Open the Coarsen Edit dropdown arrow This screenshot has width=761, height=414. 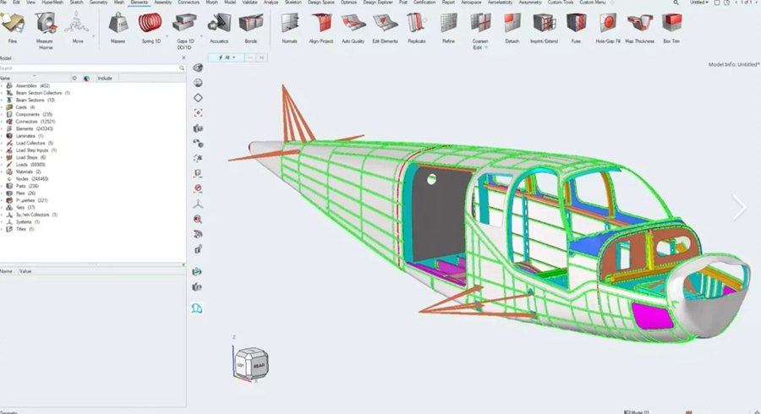(486, 47)
